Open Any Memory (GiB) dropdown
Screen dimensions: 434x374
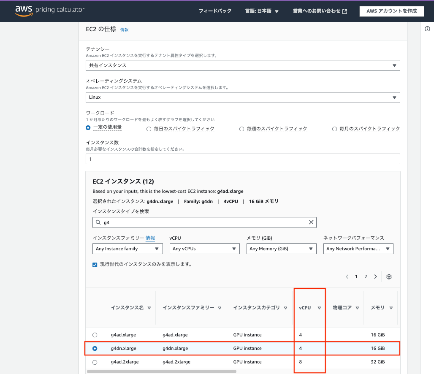coord(282,249)
